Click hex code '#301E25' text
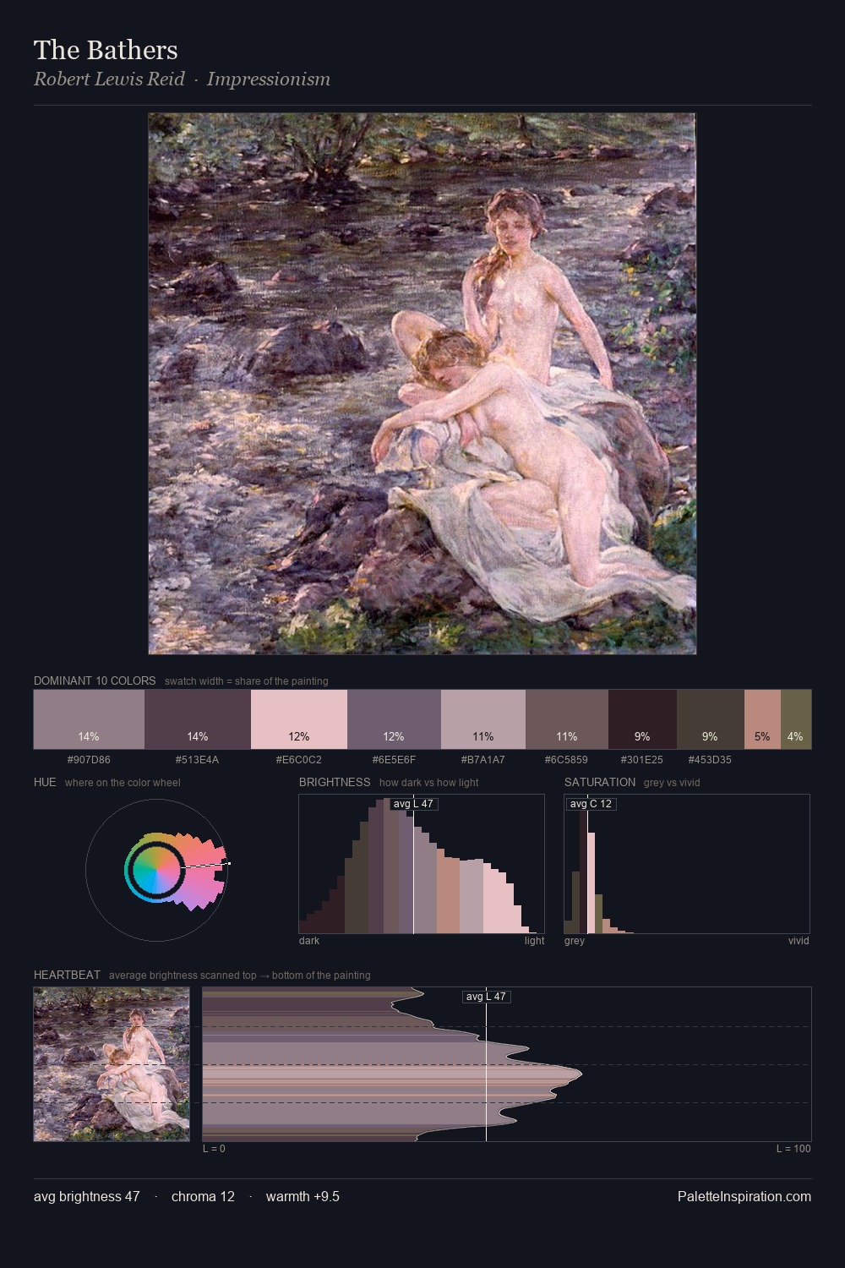845x1268 pixels. click(x=642, y=759)
